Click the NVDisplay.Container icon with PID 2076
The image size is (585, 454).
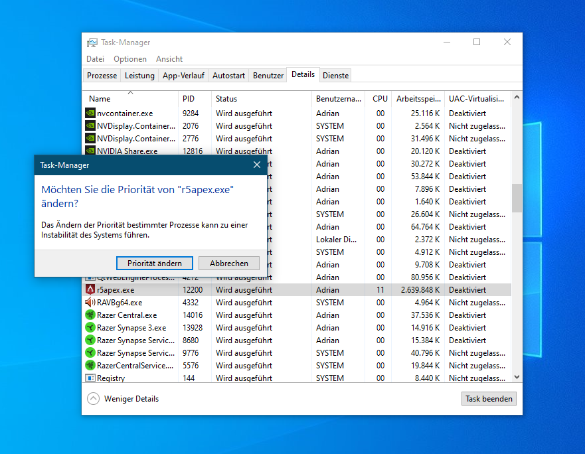point(90,125)
